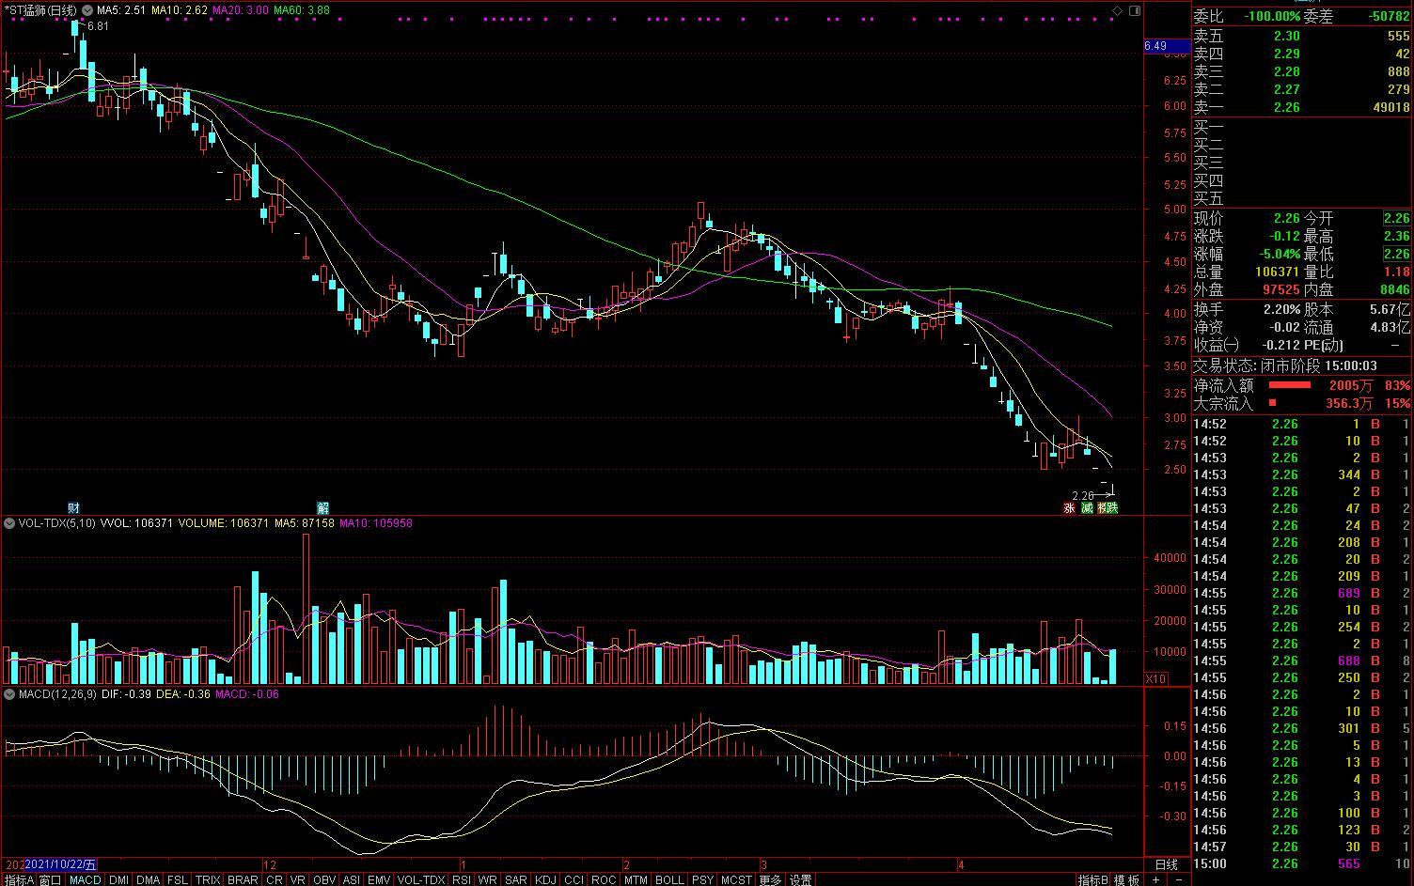Click the 解 marker icon on chart
Screen dimensions: 1414x886
pos(322,508)
